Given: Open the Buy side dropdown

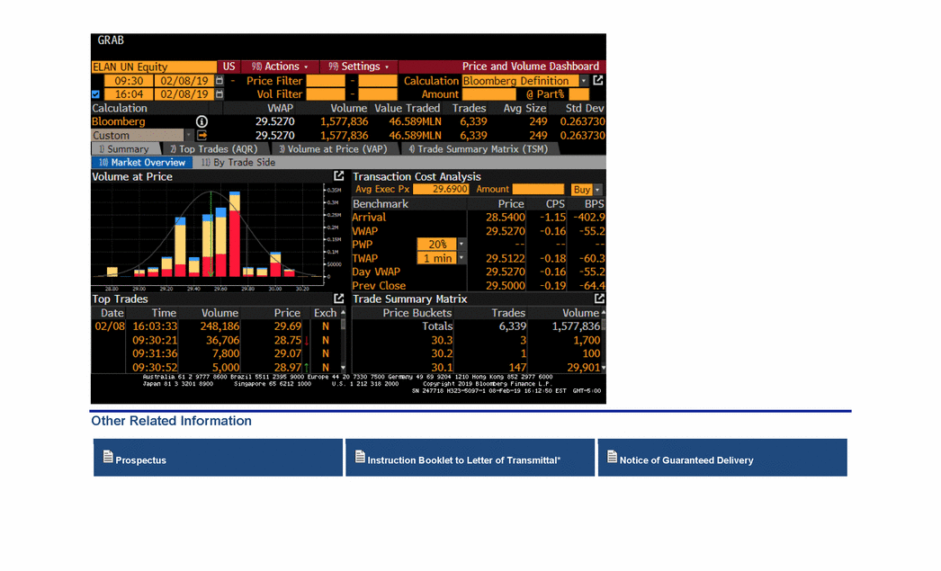Looking at the screenshot, I should [596, 190].
